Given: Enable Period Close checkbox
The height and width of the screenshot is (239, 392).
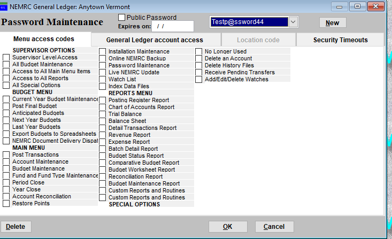Looking at the screenshot, I should click(x=6, y=182).
